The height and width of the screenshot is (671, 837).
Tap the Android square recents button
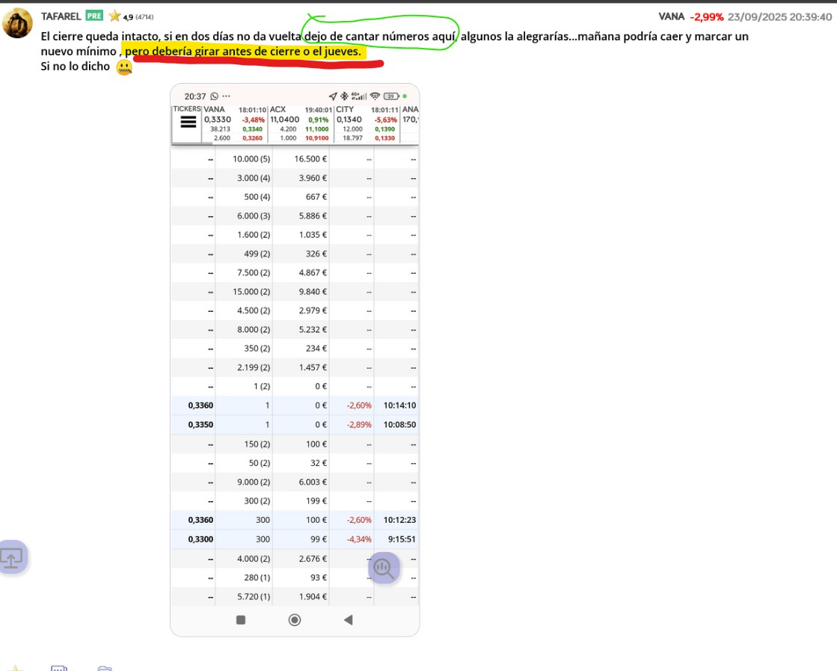coord(241,619)
